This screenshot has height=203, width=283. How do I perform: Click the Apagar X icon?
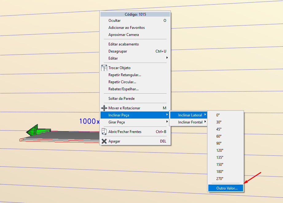tap(104, 141)
